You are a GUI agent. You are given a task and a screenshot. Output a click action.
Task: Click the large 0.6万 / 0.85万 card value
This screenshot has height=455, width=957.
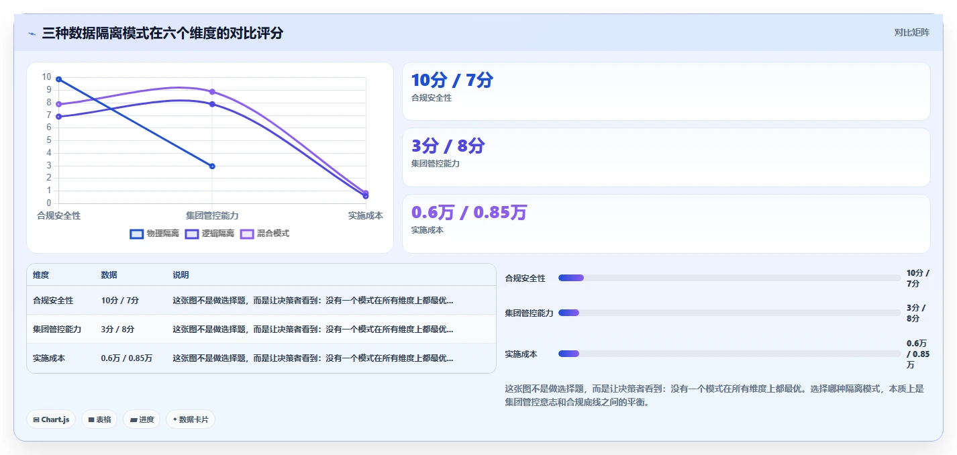point(469,212)
